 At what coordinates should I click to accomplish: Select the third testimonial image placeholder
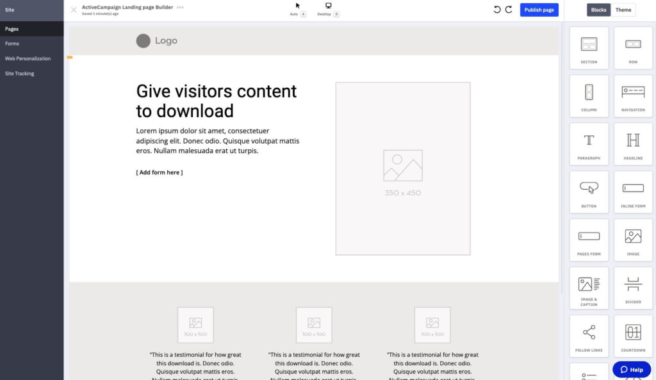pyautogui.click(x=432, y=325)
